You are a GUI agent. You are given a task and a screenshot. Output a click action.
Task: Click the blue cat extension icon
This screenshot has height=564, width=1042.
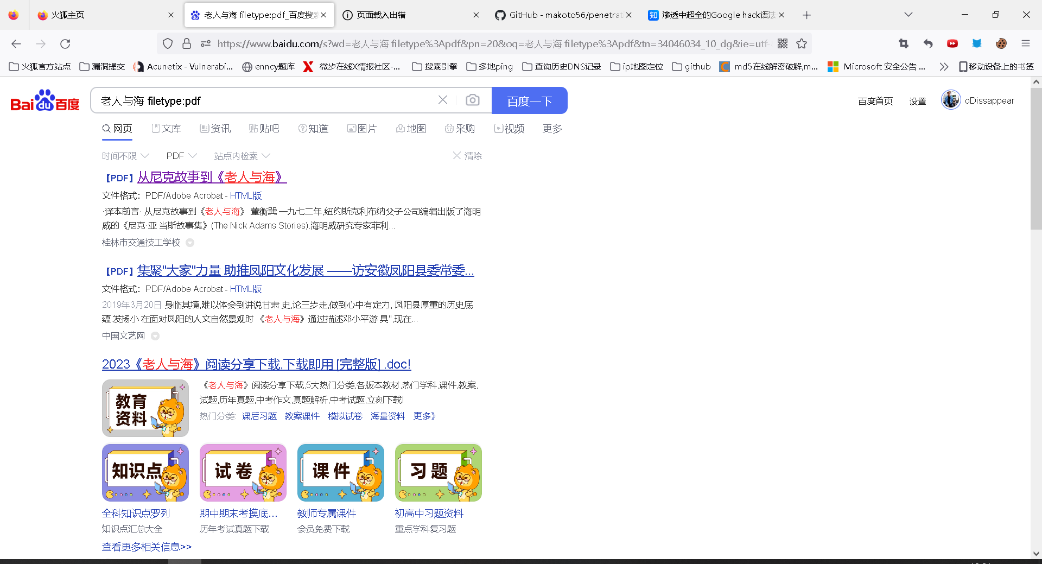[977, 43]
